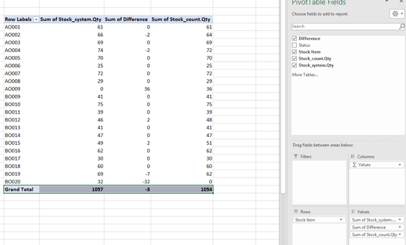Open Sum of Stock_count.Qty dropdown in Values area
The image size is (406, 245).
(x=400, y=235)
